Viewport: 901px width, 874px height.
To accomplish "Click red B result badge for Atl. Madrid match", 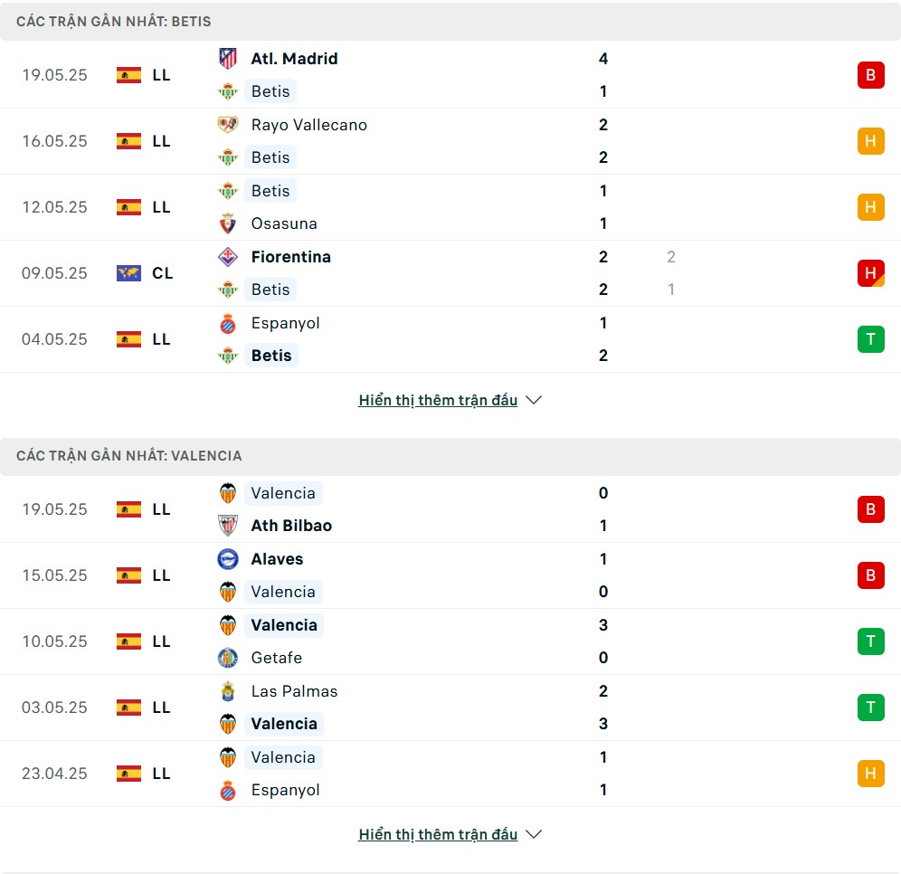I will 870,75.
